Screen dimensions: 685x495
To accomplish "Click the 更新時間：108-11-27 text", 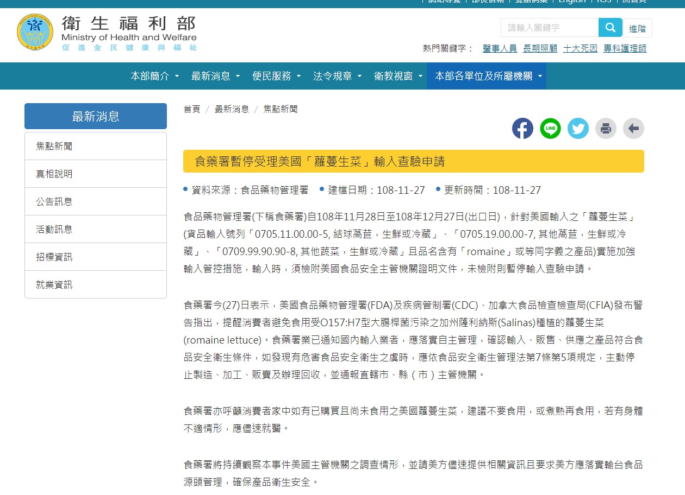I will point(493,190).
